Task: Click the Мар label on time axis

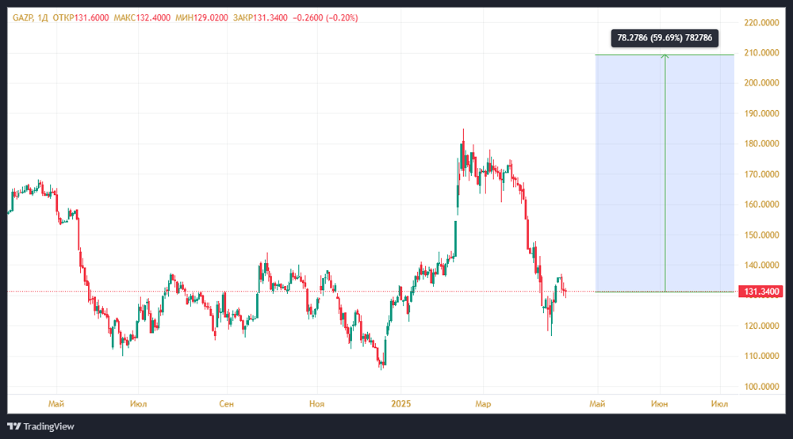Action: tap(483, 403)
